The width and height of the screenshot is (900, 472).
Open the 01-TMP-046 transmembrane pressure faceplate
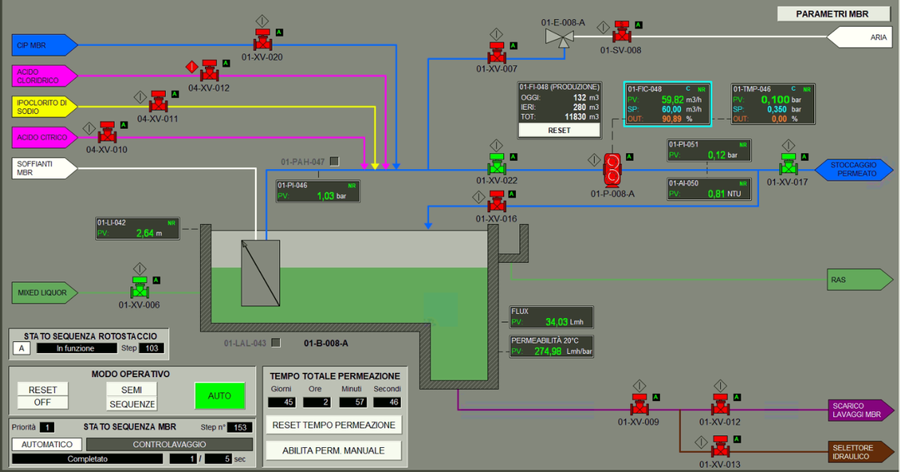pos(773,104)
